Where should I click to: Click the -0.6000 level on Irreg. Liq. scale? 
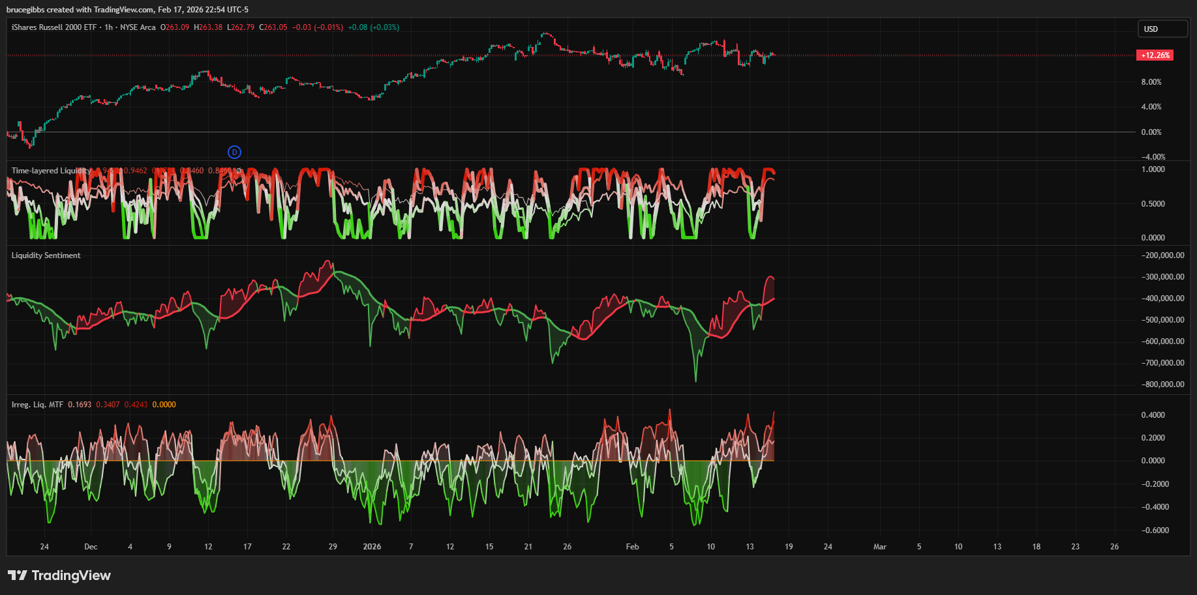click(x=1155, y=530)
